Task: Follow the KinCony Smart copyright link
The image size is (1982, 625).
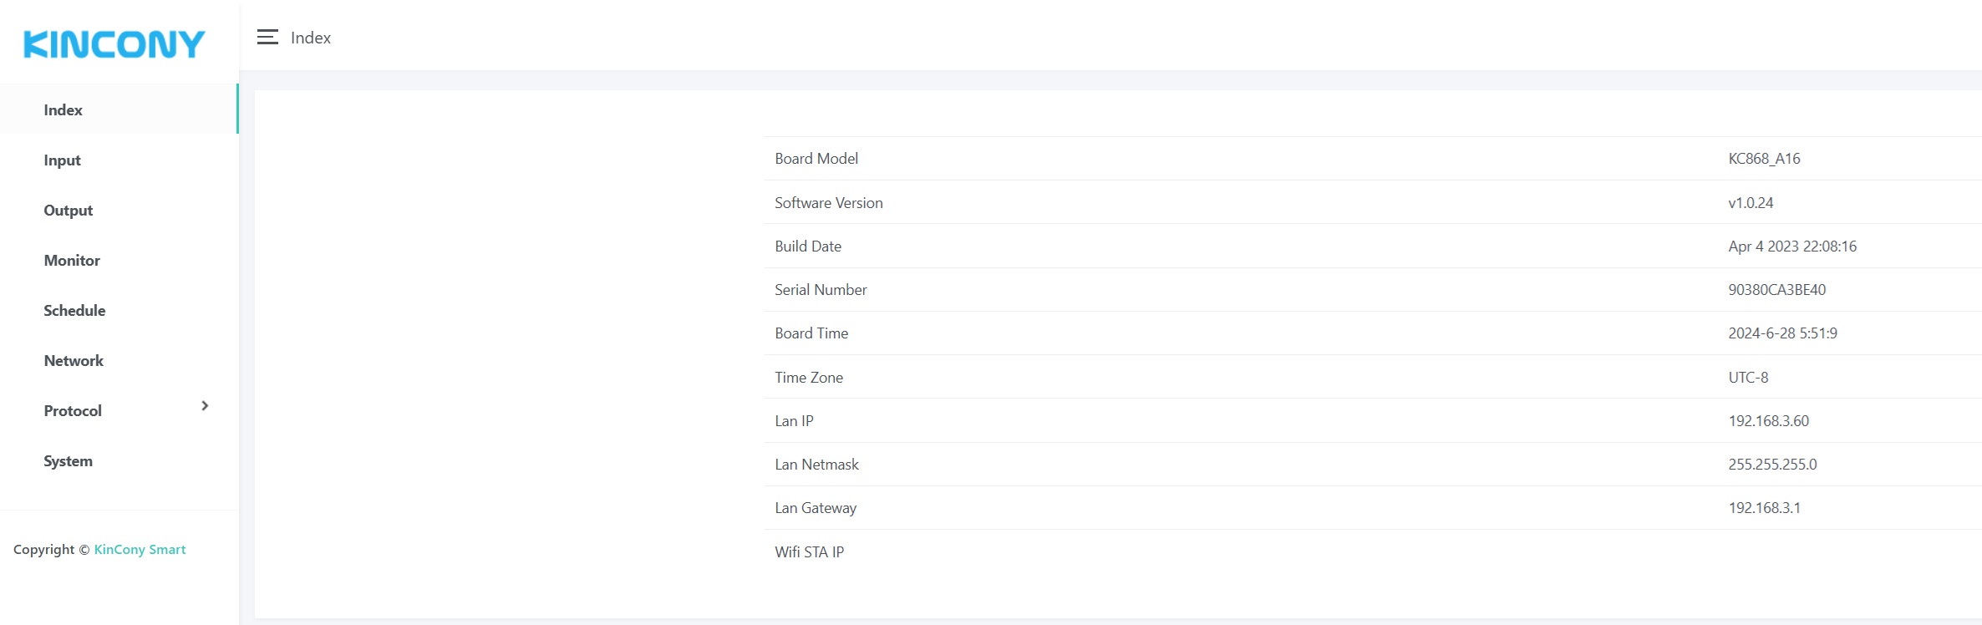Action: coord(140,550)
